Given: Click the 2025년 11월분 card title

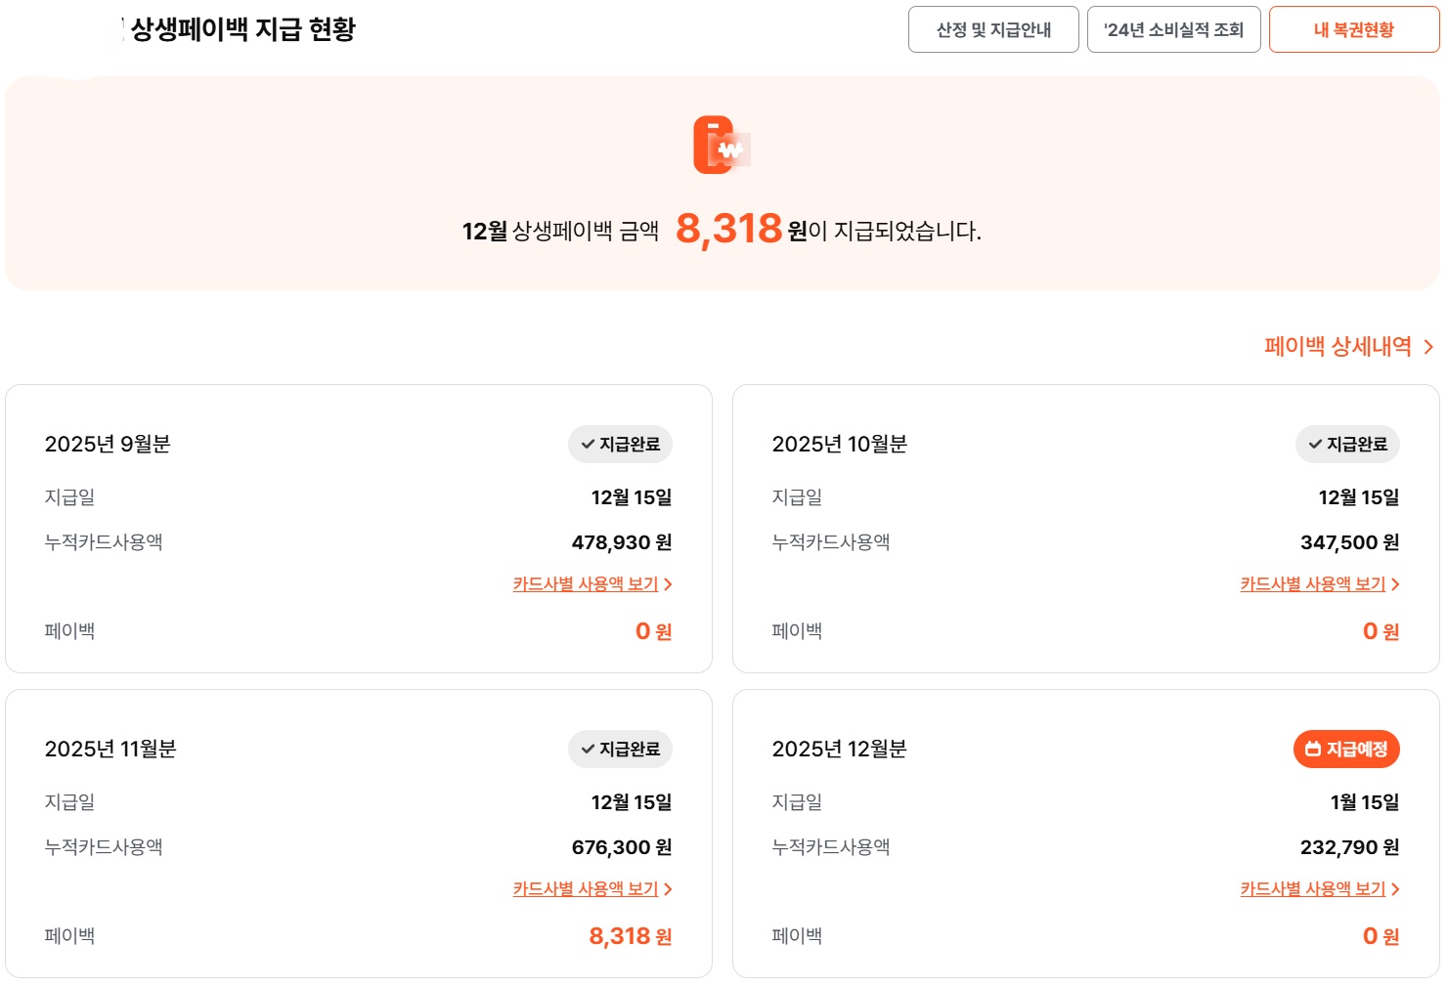Looking at the screenshot, I should tap(110, 750).
